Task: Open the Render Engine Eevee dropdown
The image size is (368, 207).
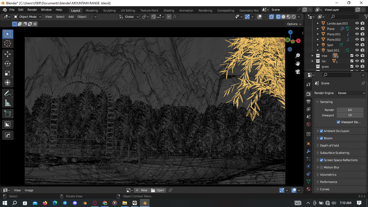Action: point(351,93)
